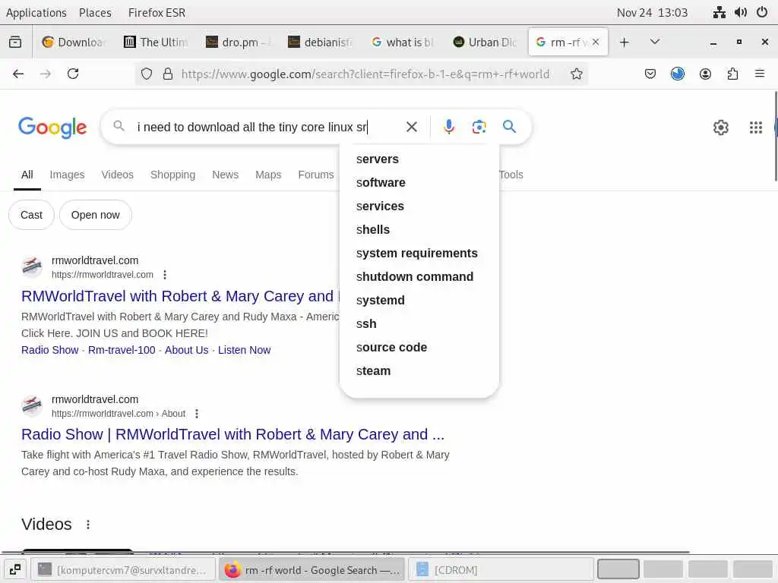Reload the current page

[73, 74]
